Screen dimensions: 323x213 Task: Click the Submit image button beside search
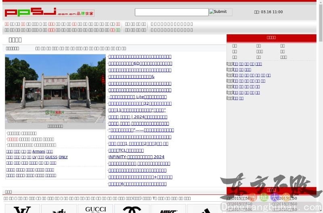tap(220, 12)
